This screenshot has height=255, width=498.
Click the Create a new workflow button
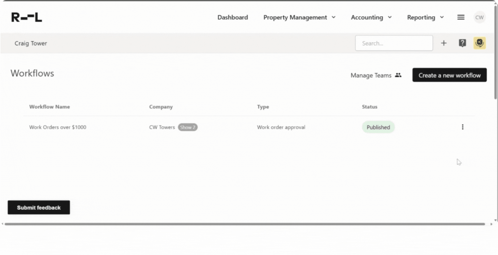pos(449,75)
